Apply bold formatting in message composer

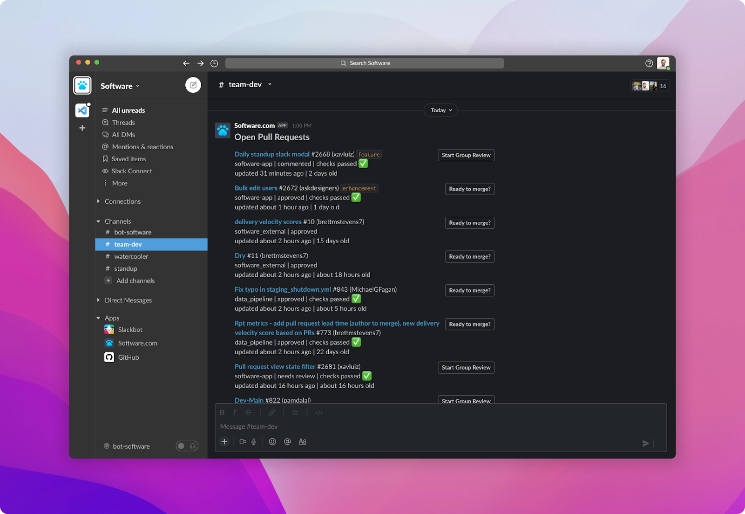point(222,412)
